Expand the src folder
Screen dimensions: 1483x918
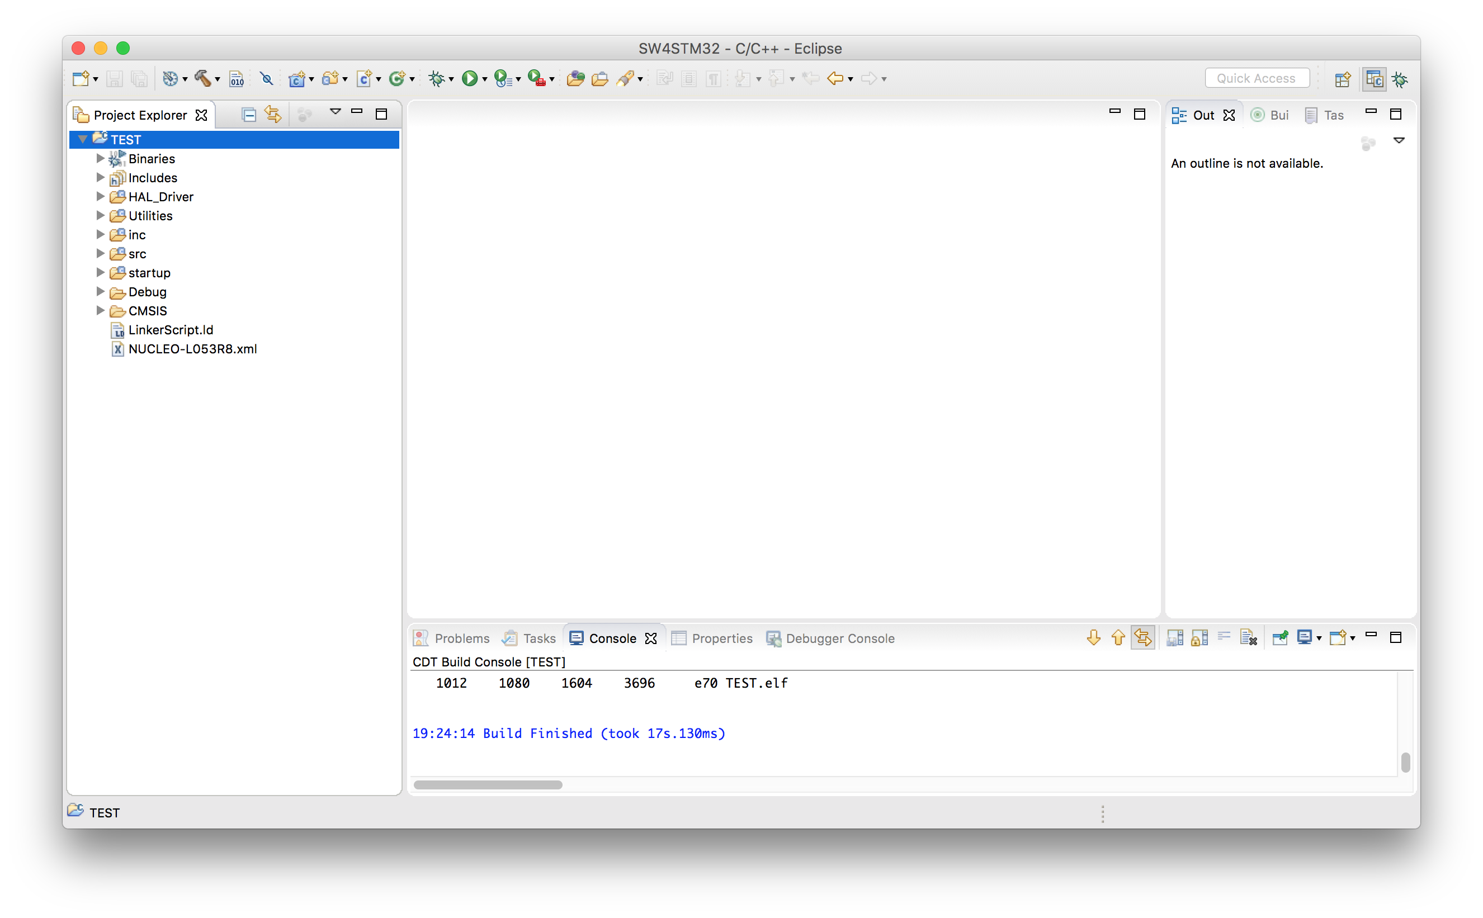pyautogui.click(x=101, y=254)
